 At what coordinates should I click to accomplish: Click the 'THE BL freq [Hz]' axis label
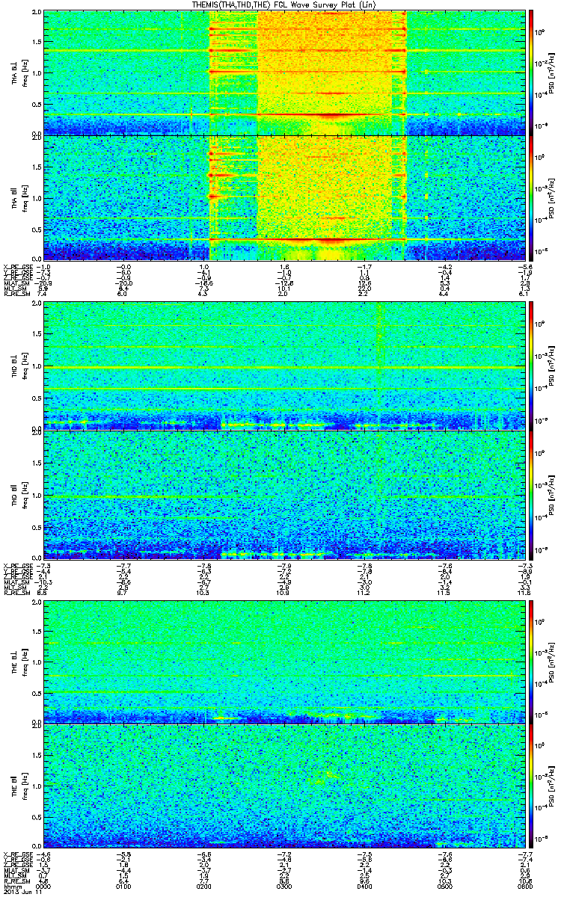(18, 662)
